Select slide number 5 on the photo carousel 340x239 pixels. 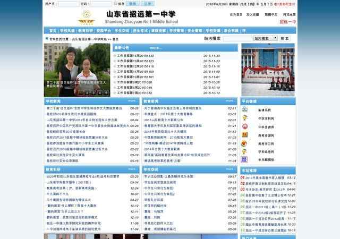(x=106, y=92)
